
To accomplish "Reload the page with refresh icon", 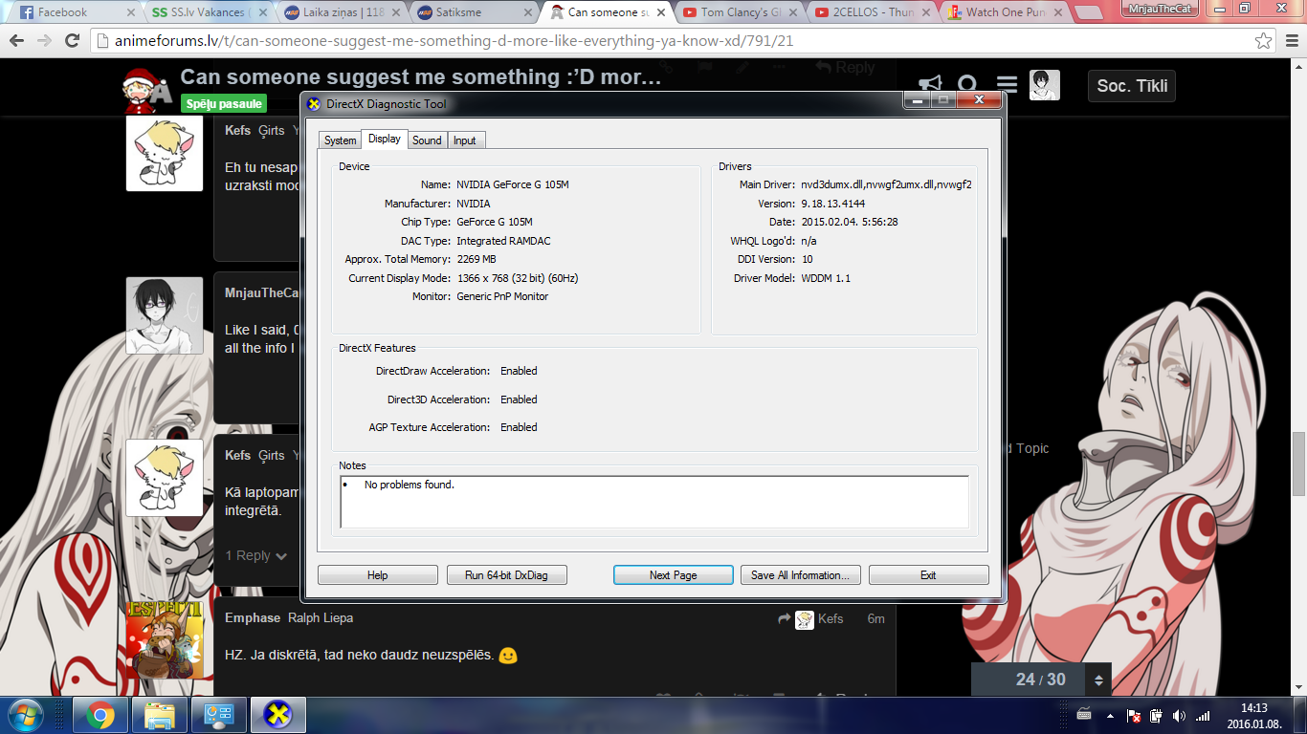I will (72, 41).
